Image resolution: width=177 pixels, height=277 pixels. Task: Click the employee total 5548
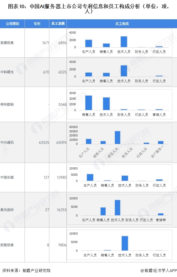coord(62,104)
